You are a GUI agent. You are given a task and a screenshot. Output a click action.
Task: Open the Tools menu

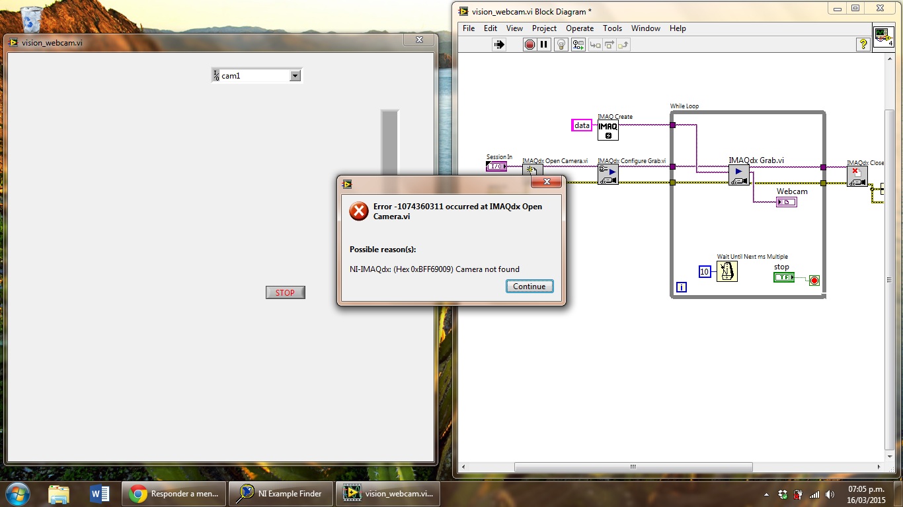(612, 28)
